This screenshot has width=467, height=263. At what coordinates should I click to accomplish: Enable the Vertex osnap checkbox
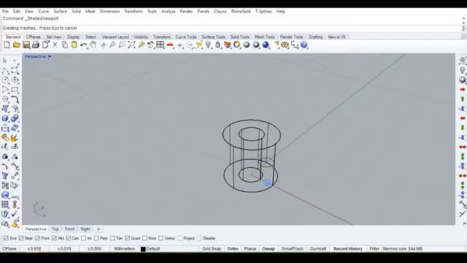point(161,238)
